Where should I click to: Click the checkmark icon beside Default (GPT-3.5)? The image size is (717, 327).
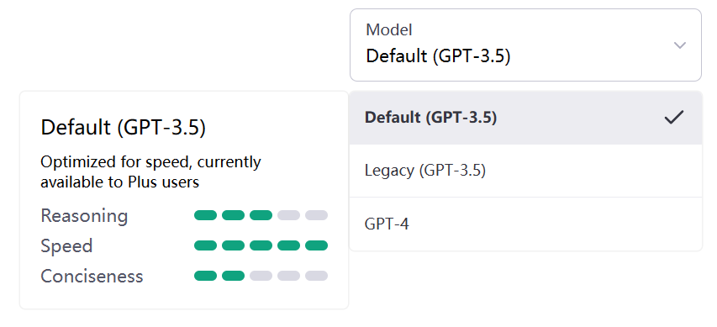pyautogui.click(x=674, y=118)
